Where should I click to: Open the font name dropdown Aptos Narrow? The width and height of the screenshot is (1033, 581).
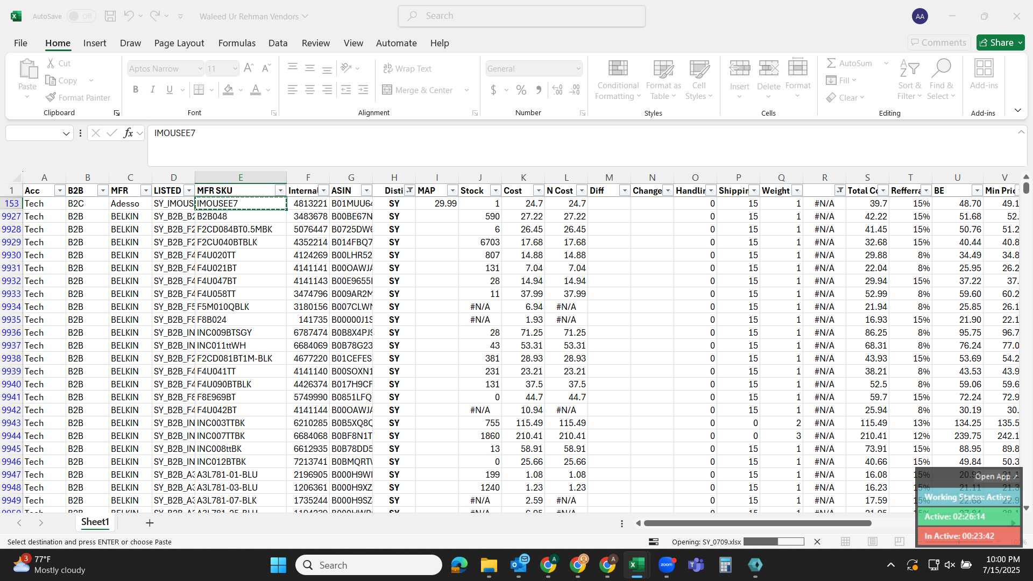pyautogui.click(x=200, y=68)
